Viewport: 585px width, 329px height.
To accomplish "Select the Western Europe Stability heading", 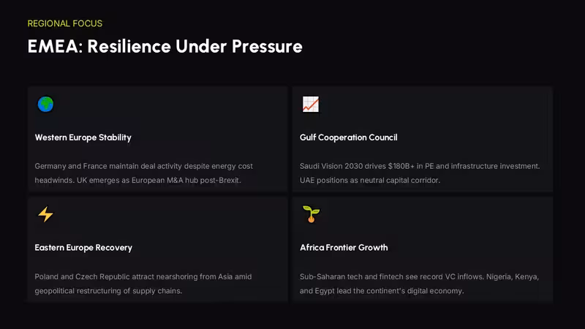I will click(83, 137).
